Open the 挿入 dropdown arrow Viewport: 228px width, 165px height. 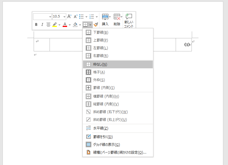click(110, 17)
